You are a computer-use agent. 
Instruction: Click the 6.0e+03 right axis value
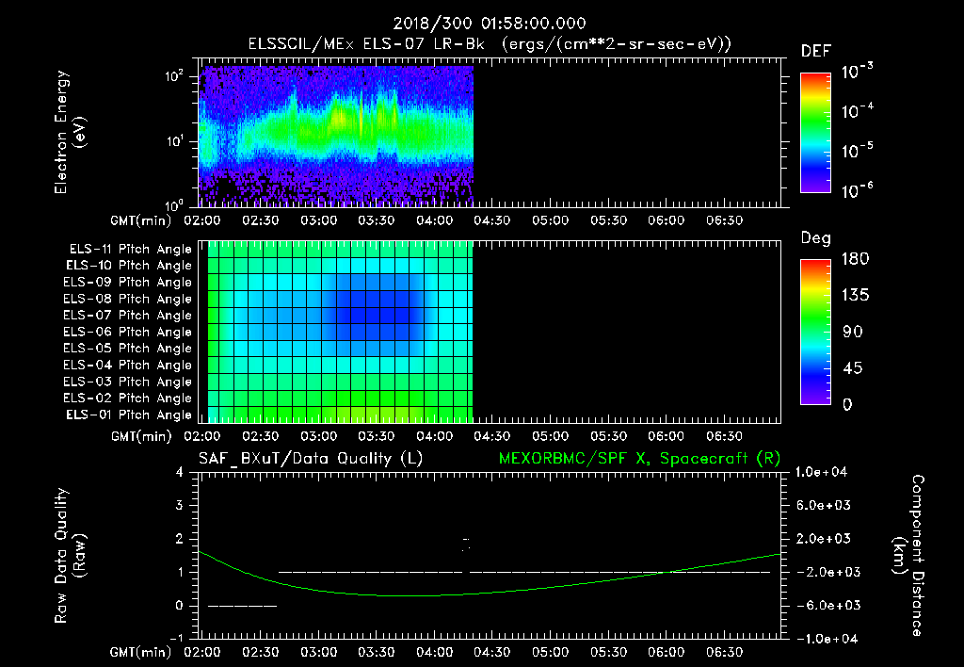[x=824, y=506]
